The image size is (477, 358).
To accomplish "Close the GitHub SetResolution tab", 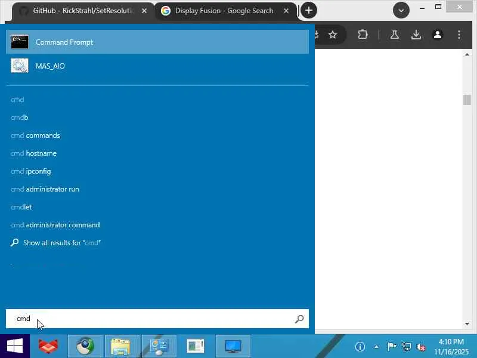I will pyautogui.click(x=144, y=11).
